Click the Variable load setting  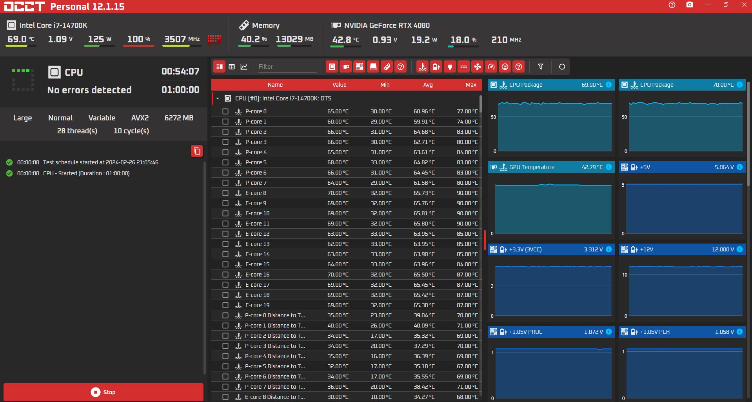102,118
